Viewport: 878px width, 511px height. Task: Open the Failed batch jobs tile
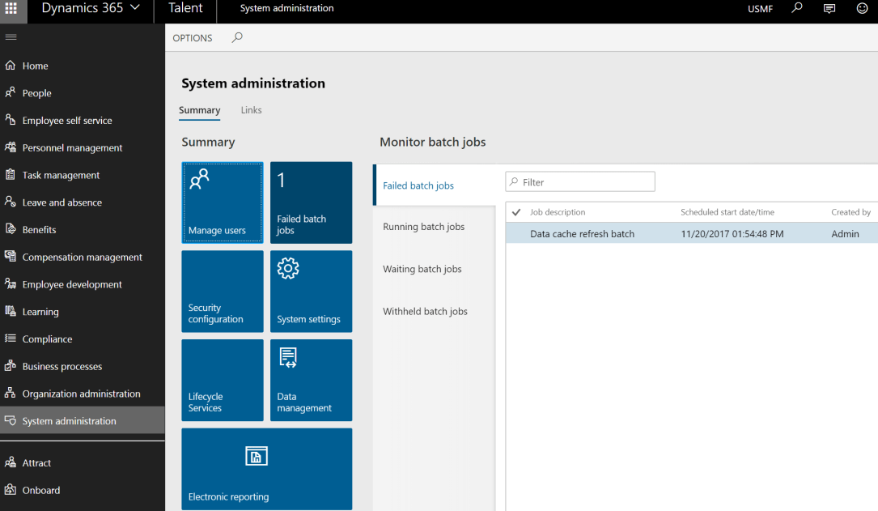311,202
